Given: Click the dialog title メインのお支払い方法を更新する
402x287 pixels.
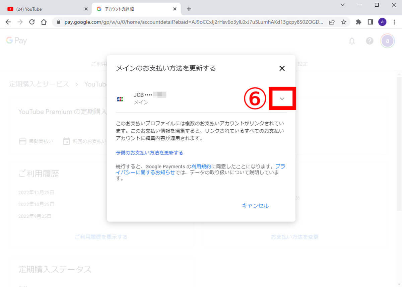Looking at the screenshot, I should pyautogui.click(x=166, y=68).
